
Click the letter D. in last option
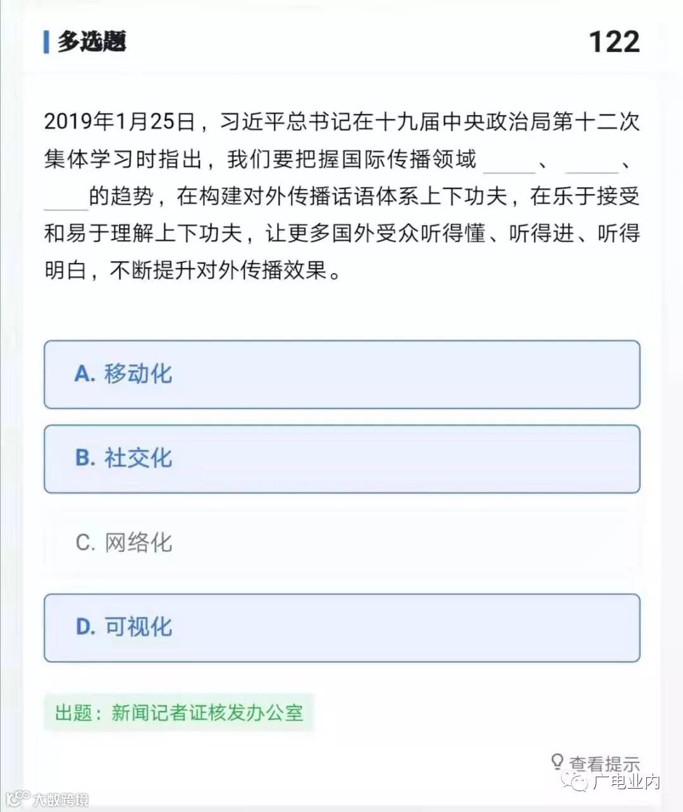[85, 627]
